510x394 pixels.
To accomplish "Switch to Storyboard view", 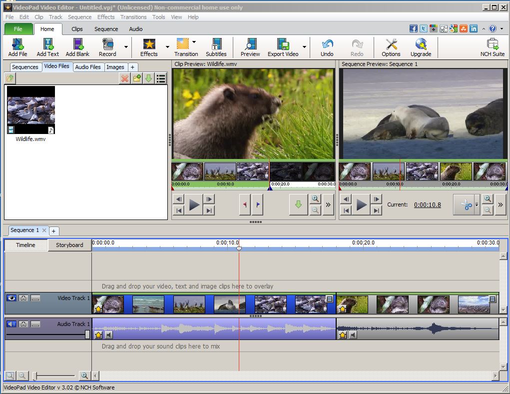I will pos(69,245).
